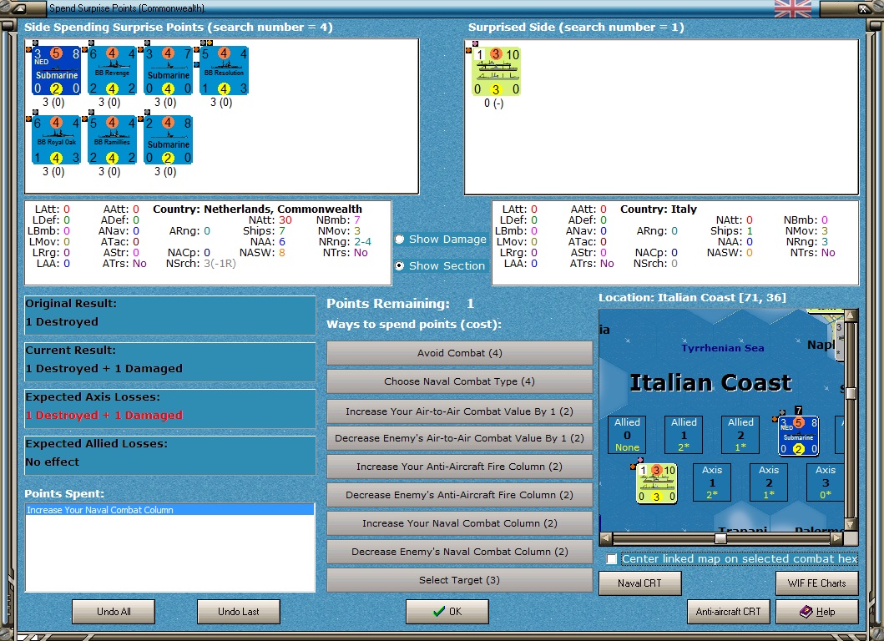Open the WIF FE Charts
Image resolution: width=884 pixels, height=641 pixels.
[817, 583]
